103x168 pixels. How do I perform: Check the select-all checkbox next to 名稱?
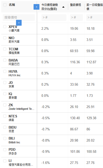click(5, 5)
